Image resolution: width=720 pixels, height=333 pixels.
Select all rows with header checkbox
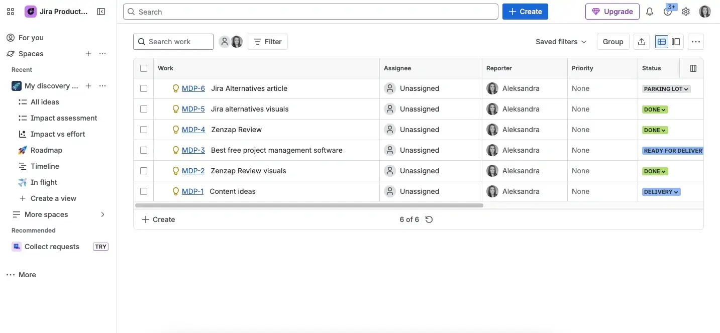pos(144,68)
